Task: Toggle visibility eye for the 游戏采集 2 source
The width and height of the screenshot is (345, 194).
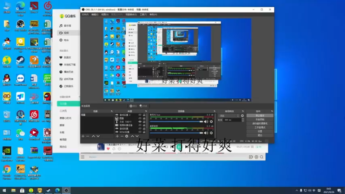Action: click(140, 115)
